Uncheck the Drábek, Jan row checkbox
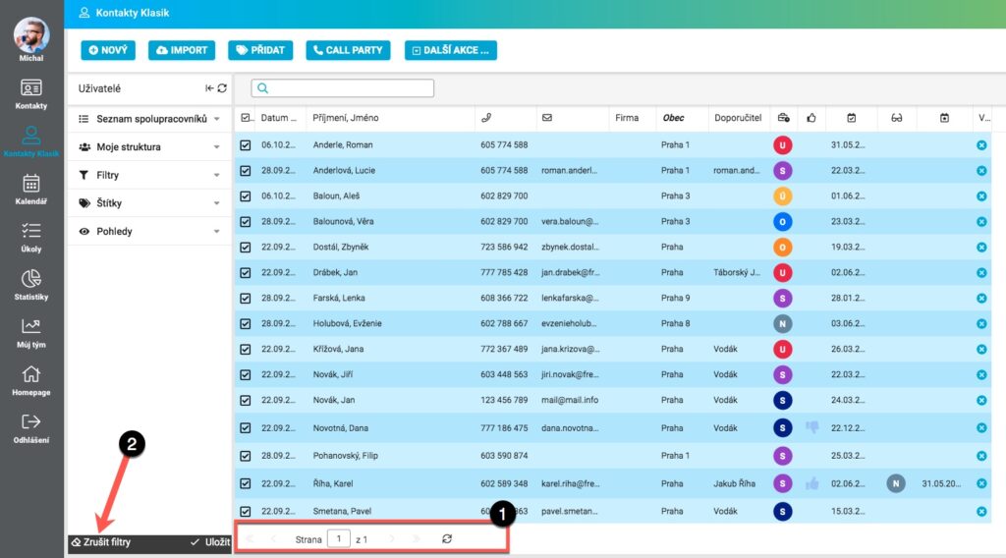This screenshot has height=558, width=1006. 246,272
